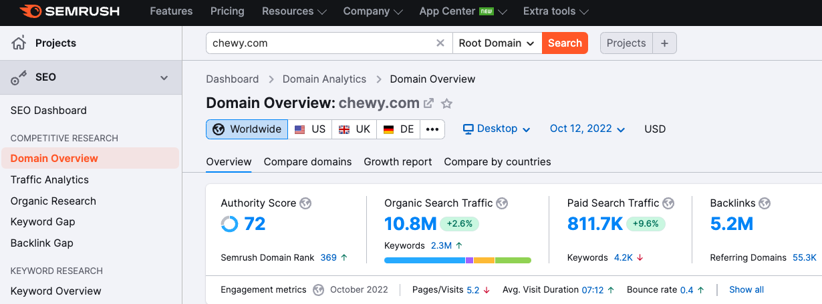Go to Domain Analytics breadcrumb

324,79
